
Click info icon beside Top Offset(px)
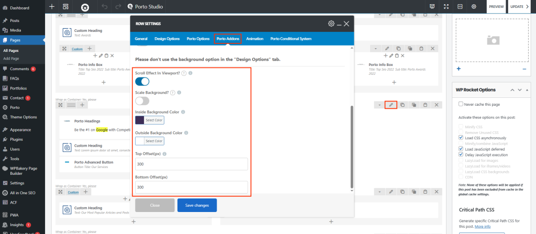coord(164,153)
